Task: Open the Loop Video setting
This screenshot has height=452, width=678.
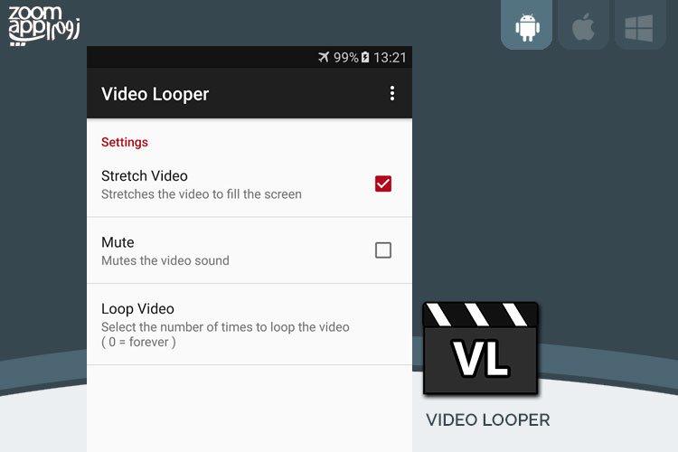Action: (x=250, y=325)
